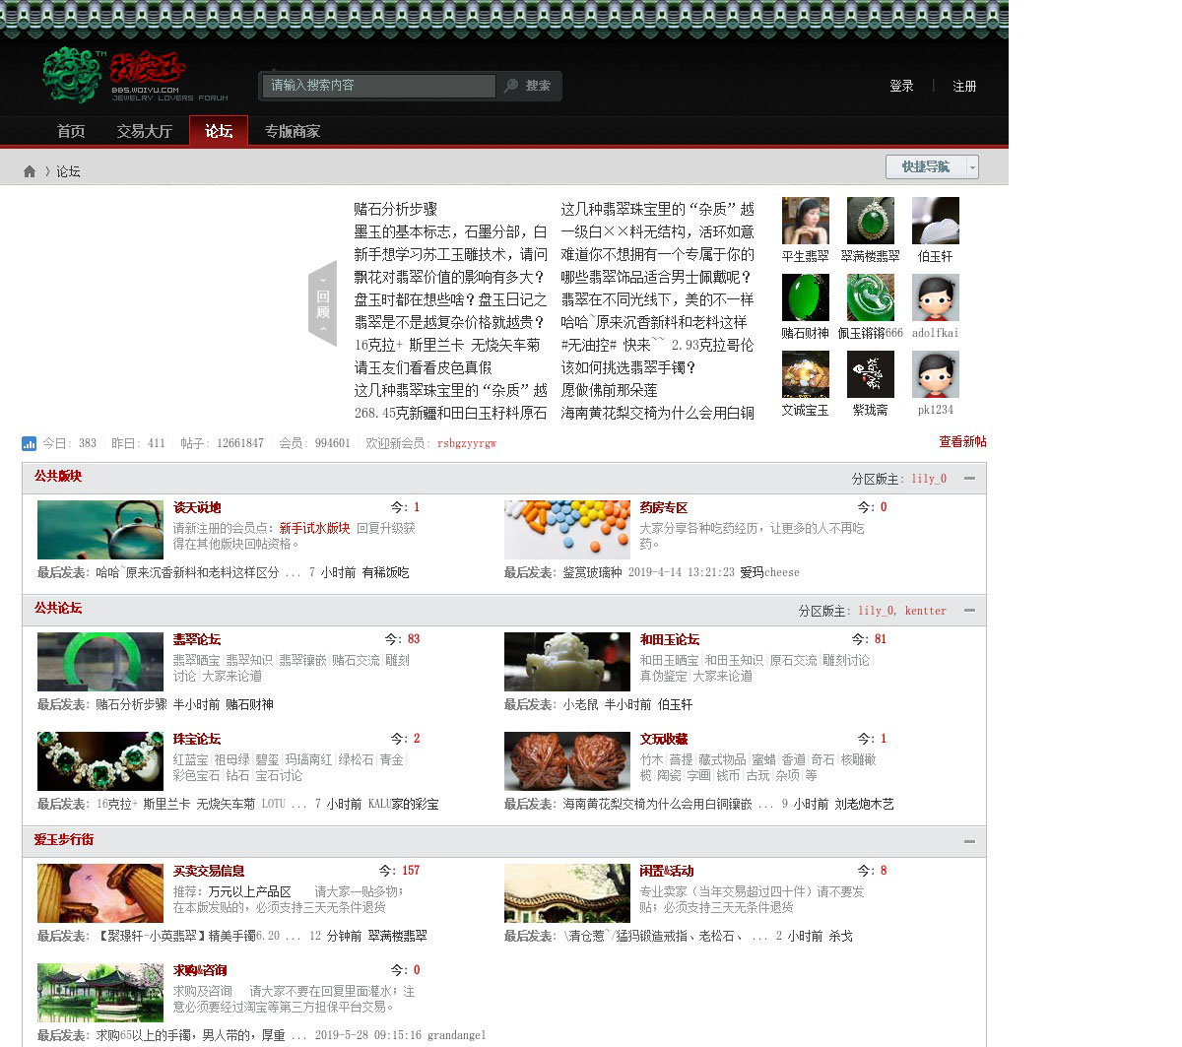Open 该如何挑选翡翠手镯？ post
The height and width of the screenshot is (1047, 1182).
click(629, 367)
